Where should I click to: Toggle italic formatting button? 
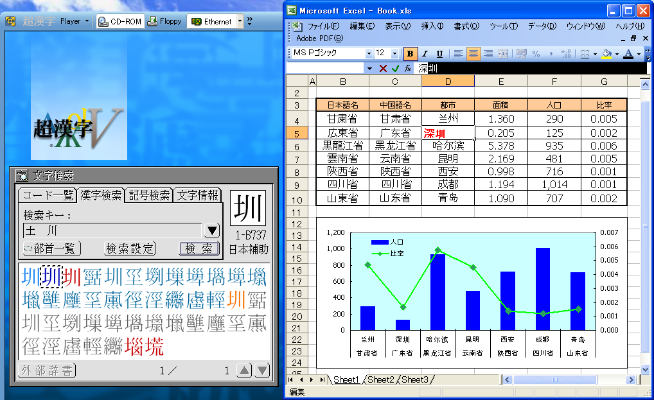coord(425,54)
